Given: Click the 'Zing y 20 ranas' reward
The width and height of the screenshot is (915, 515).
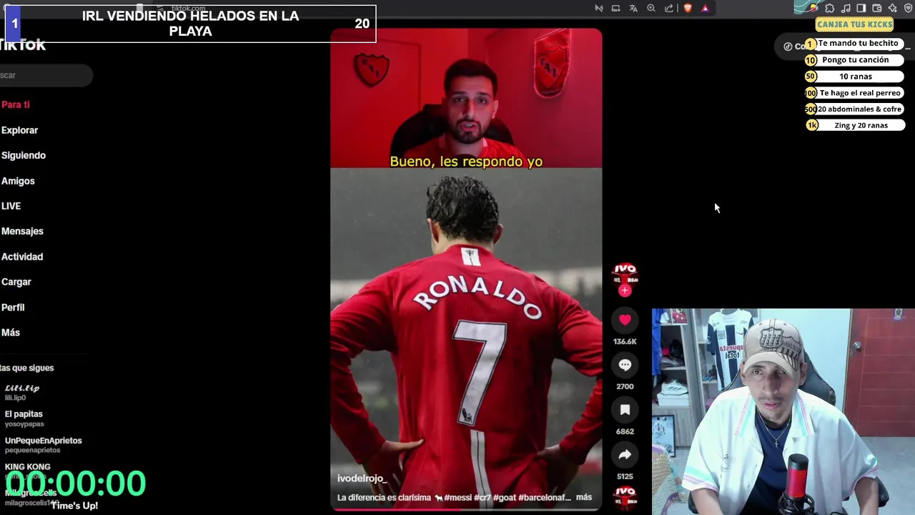Looking at the screenshot, I should coord(855,125).
